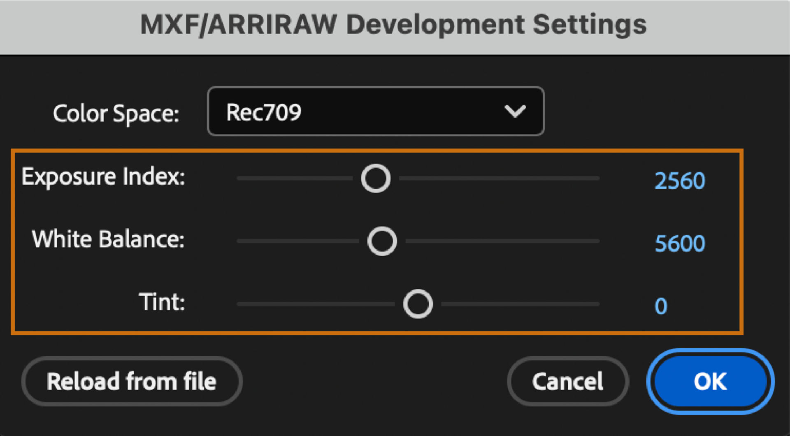This screenshot has height=436, width=790.
Task: Click Exposure Index track left of handle
Action: click(x=294, y=179)
